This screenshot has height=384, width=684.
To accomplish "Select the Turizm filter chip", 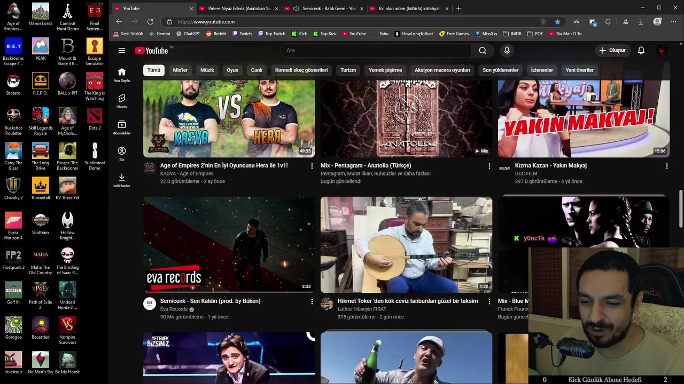I will pos(348,70).
